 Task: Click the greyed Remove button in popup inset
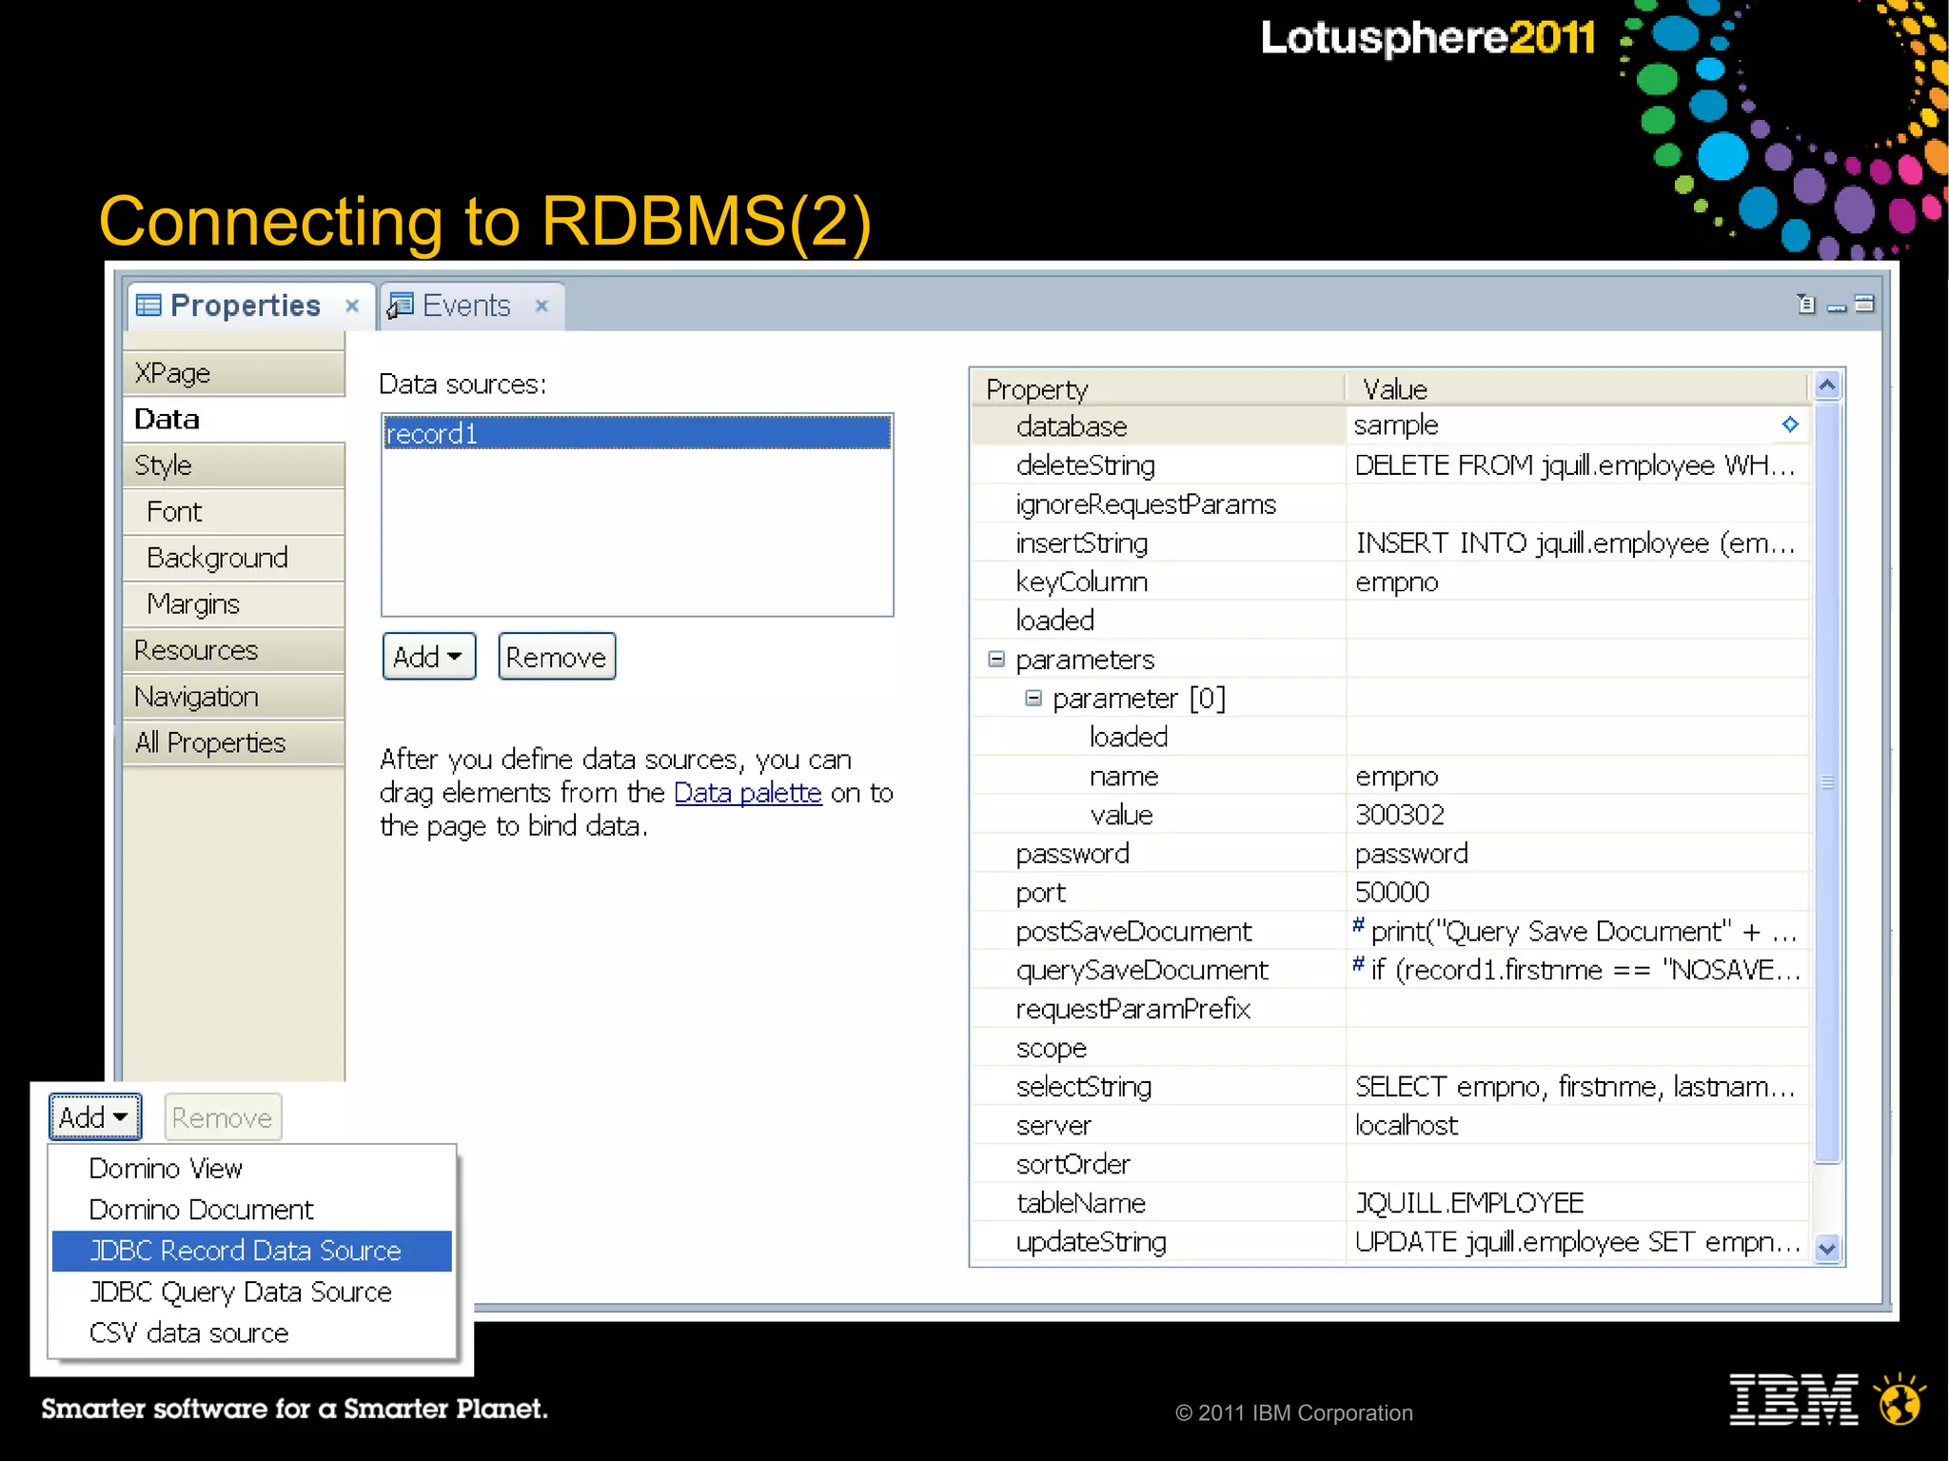click(x=223, y=1116)
